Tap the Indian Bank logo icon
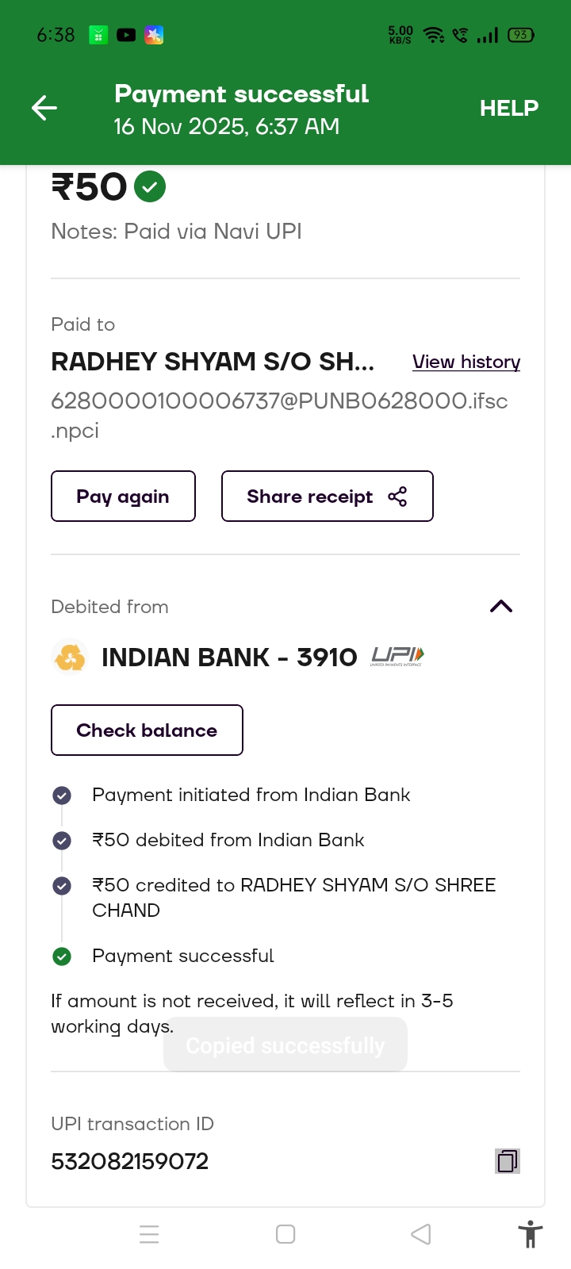This screenshot has width=571, height=1269. pyautogui.click(x=70, y=658)
